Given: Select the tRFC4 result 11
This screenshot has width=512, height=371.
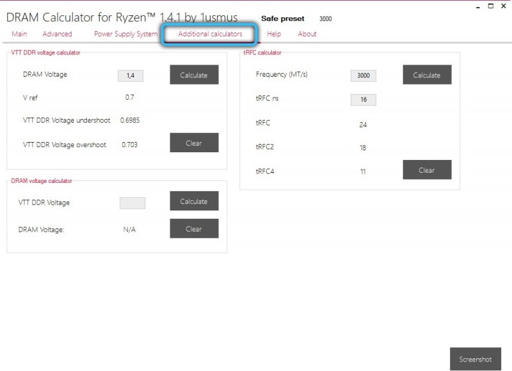Looking at the screenshot, I should [363, 171].
